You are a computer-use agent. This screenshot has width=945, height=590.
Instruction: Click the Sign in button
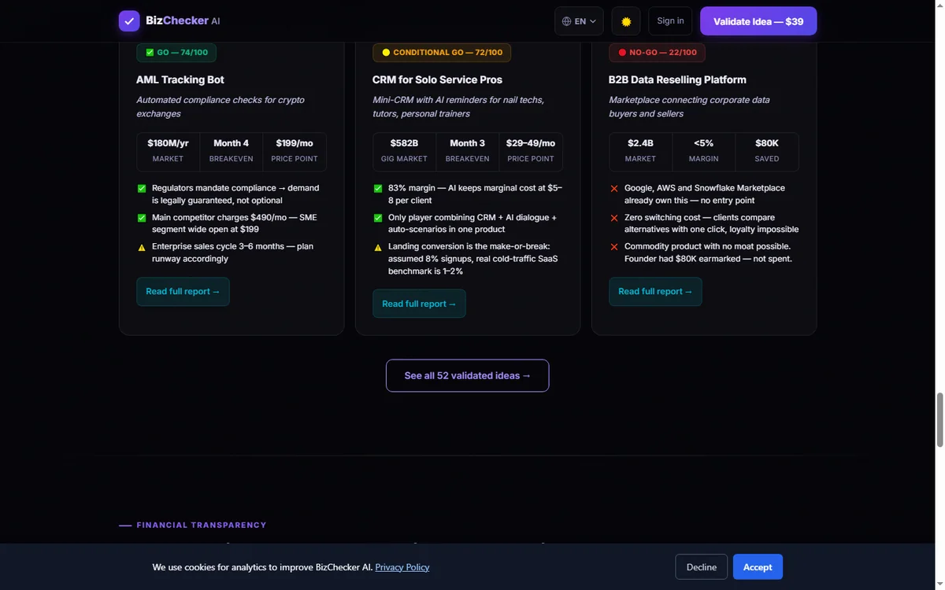670,21
